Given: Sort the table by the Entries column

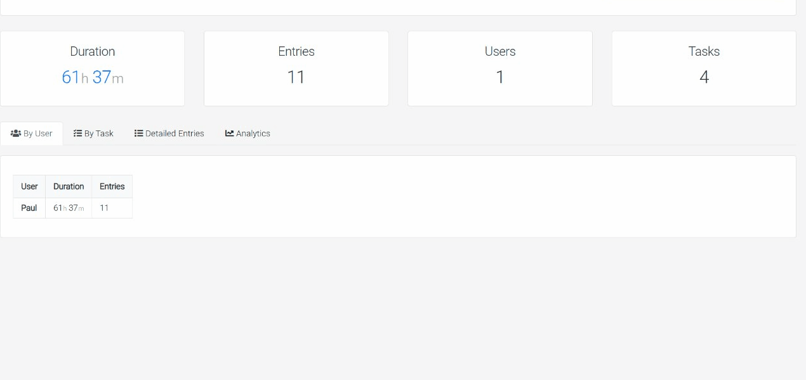Looking at the screenshot, I should coord(112,186).
